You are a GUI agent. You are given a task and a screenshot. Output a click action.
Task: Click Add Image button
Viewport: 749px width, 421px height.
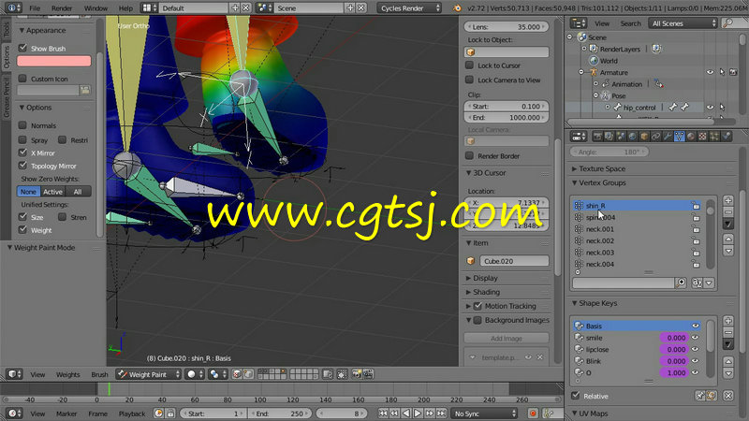click(x=507, y=338)
